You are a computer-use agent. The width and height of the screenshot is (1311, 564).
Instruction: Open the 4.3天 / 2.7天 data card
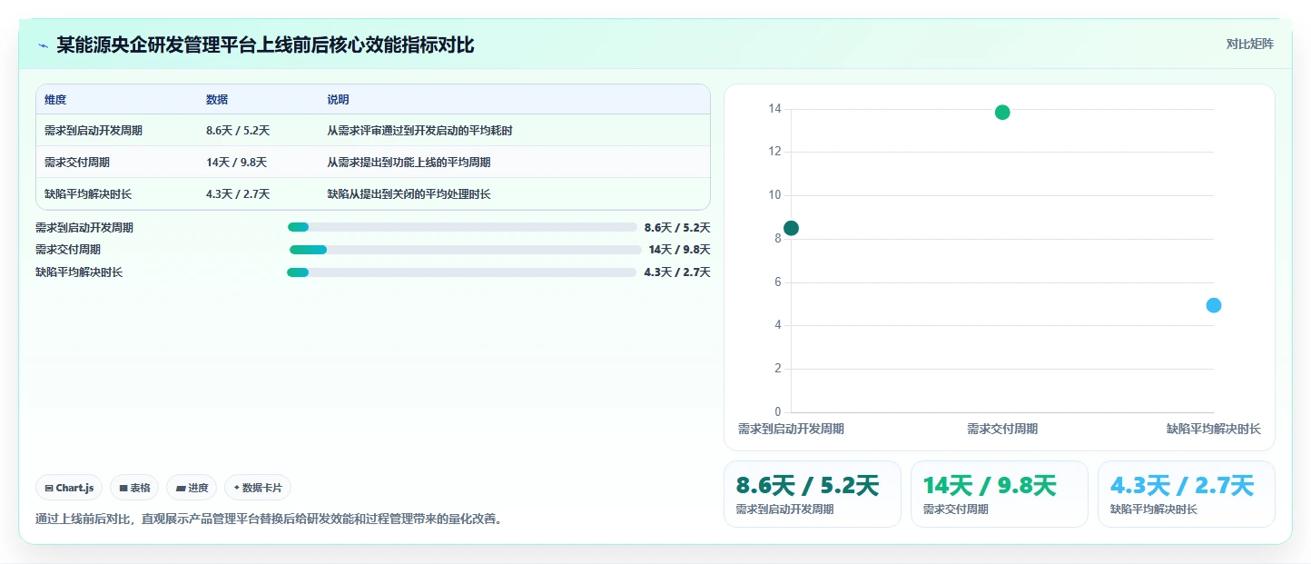click(1187, 494)
